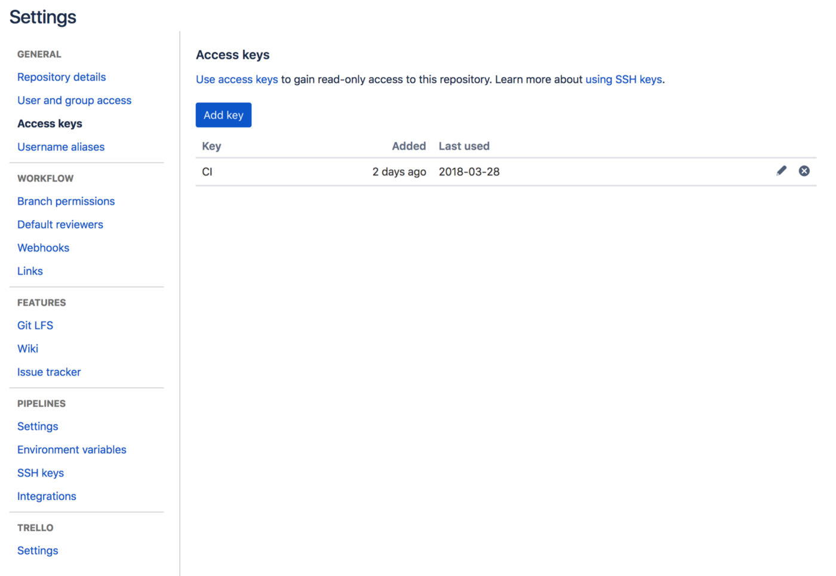Open the 'Use access keys' link

click(x=236, y=79)
